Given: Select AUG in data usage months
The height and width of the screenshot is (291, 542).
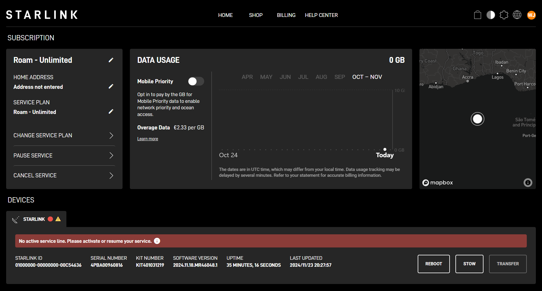Looking at the screenshot, I should click(321, 77).
